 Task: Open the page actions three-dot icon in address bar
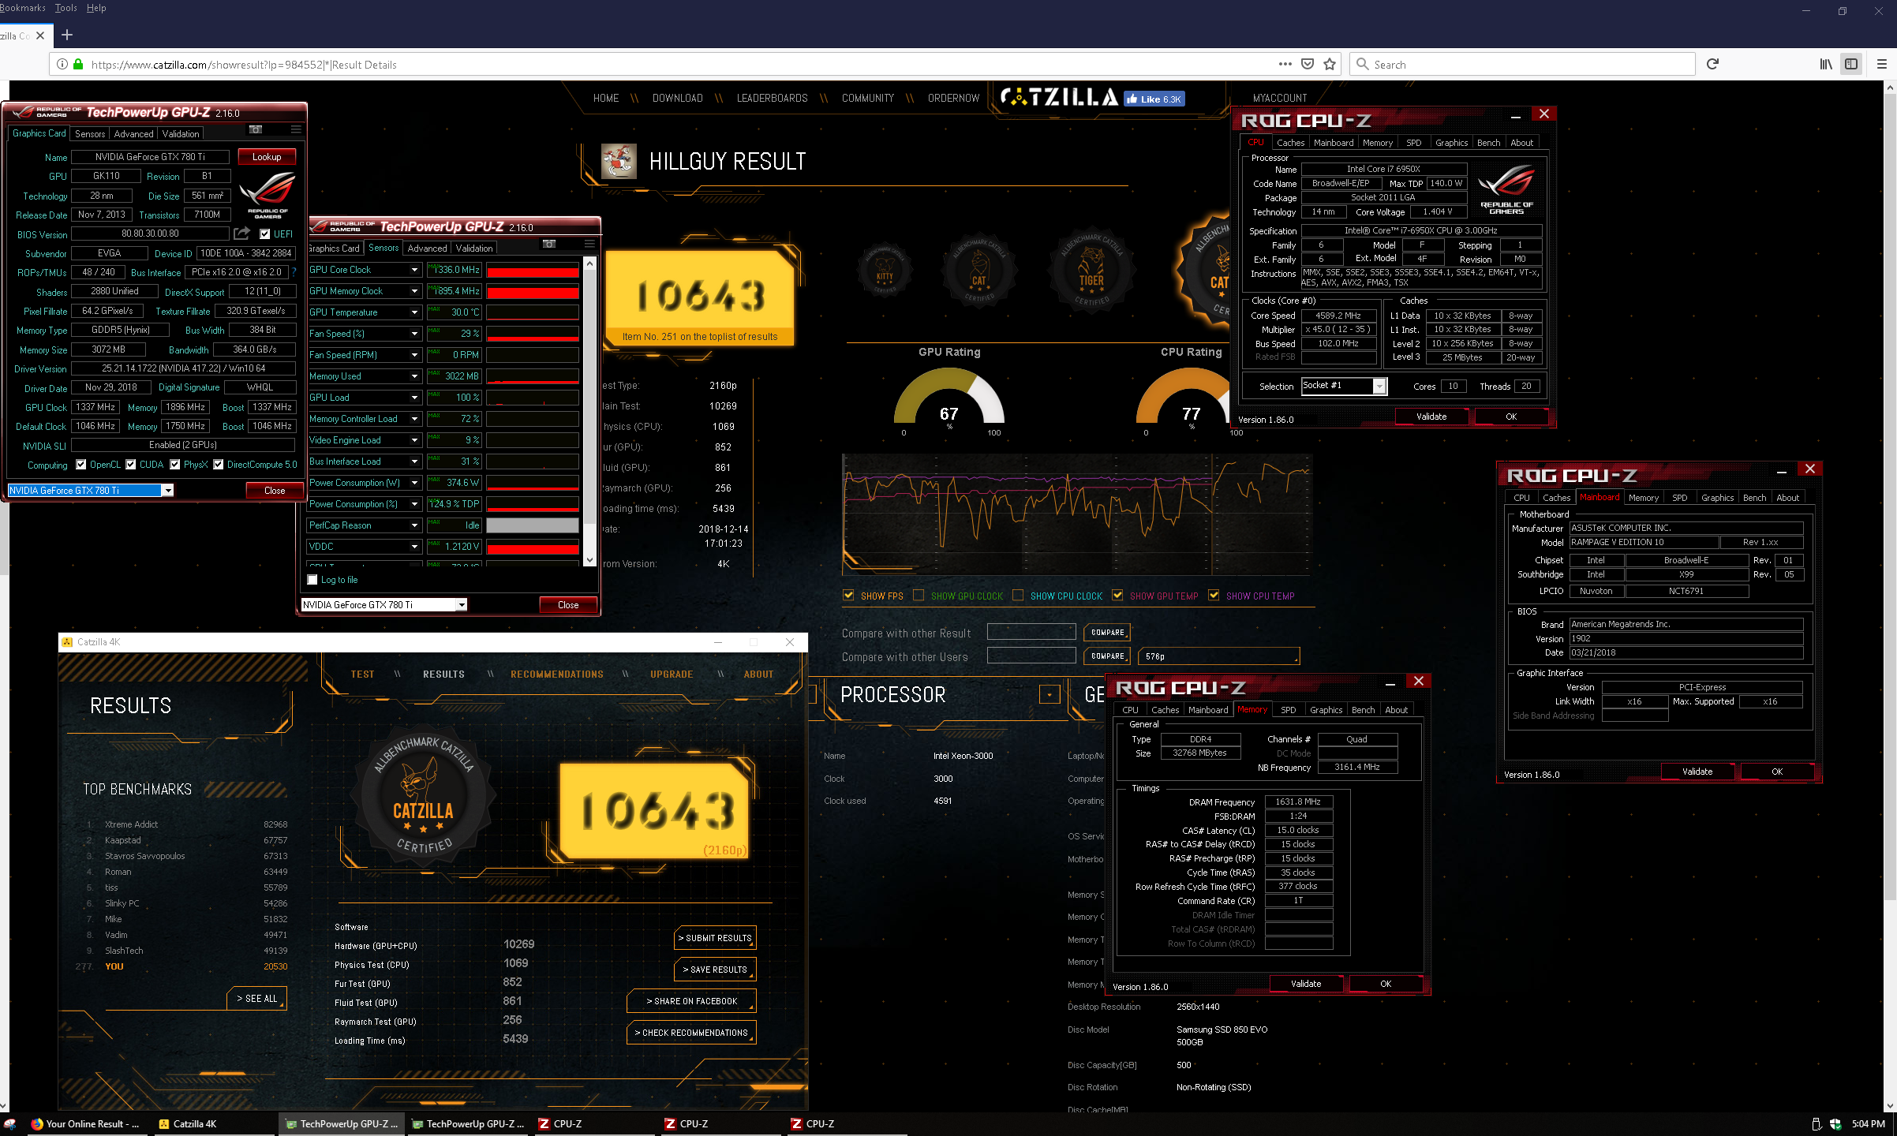[x=1285, y=64]
